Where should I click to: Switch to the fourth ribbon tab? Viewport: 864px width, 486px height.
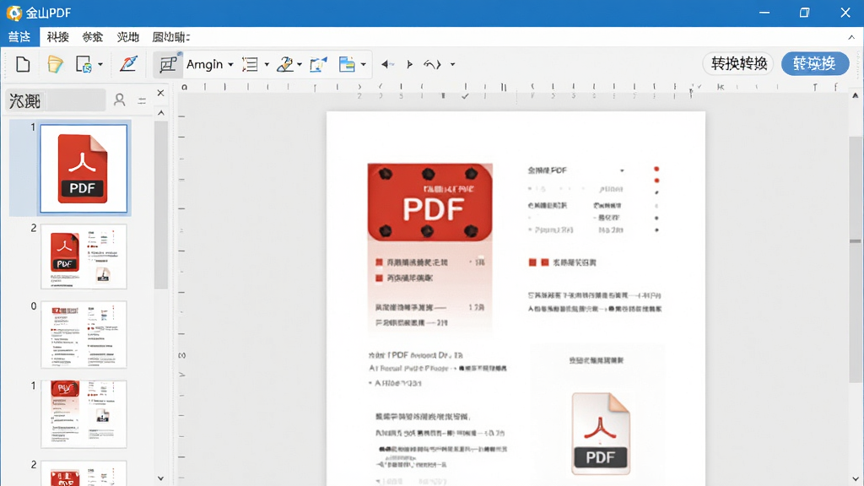click(x=128, y=37)
